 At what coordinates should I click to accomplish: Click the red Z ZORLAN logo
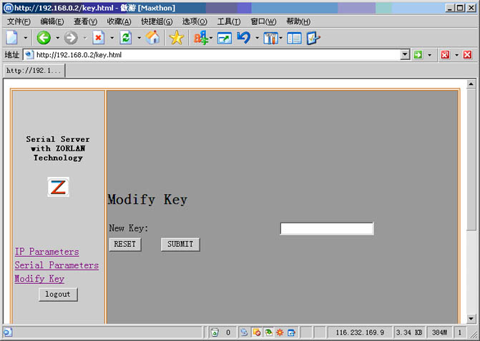tap(58, 188)
